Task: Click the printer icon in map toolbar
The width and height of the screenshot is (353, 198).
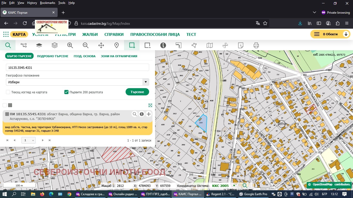Action: [256, 45]
